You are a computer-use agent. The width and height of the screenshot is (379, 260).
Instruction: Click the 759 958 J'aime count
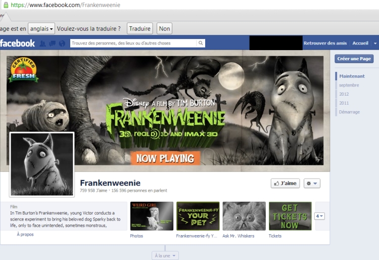click(x=93, y=191)
